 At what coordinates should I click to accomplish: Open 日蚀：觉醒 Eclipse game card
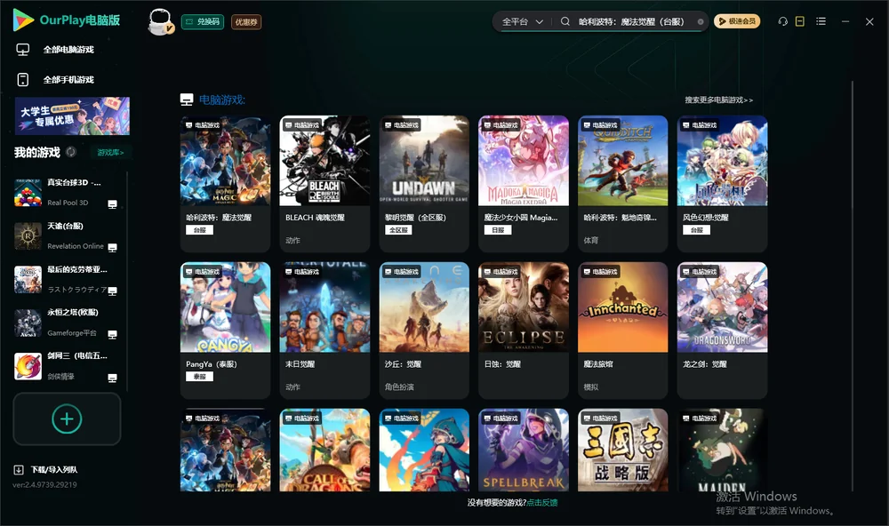[x=524, y=331]
